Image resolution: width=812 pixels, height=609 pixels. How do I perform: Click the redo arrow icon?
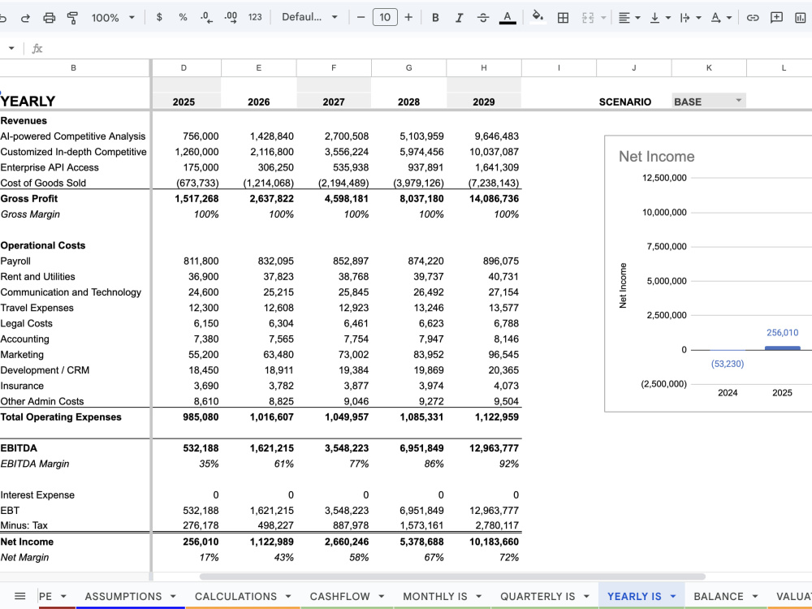tap(25, 18)
